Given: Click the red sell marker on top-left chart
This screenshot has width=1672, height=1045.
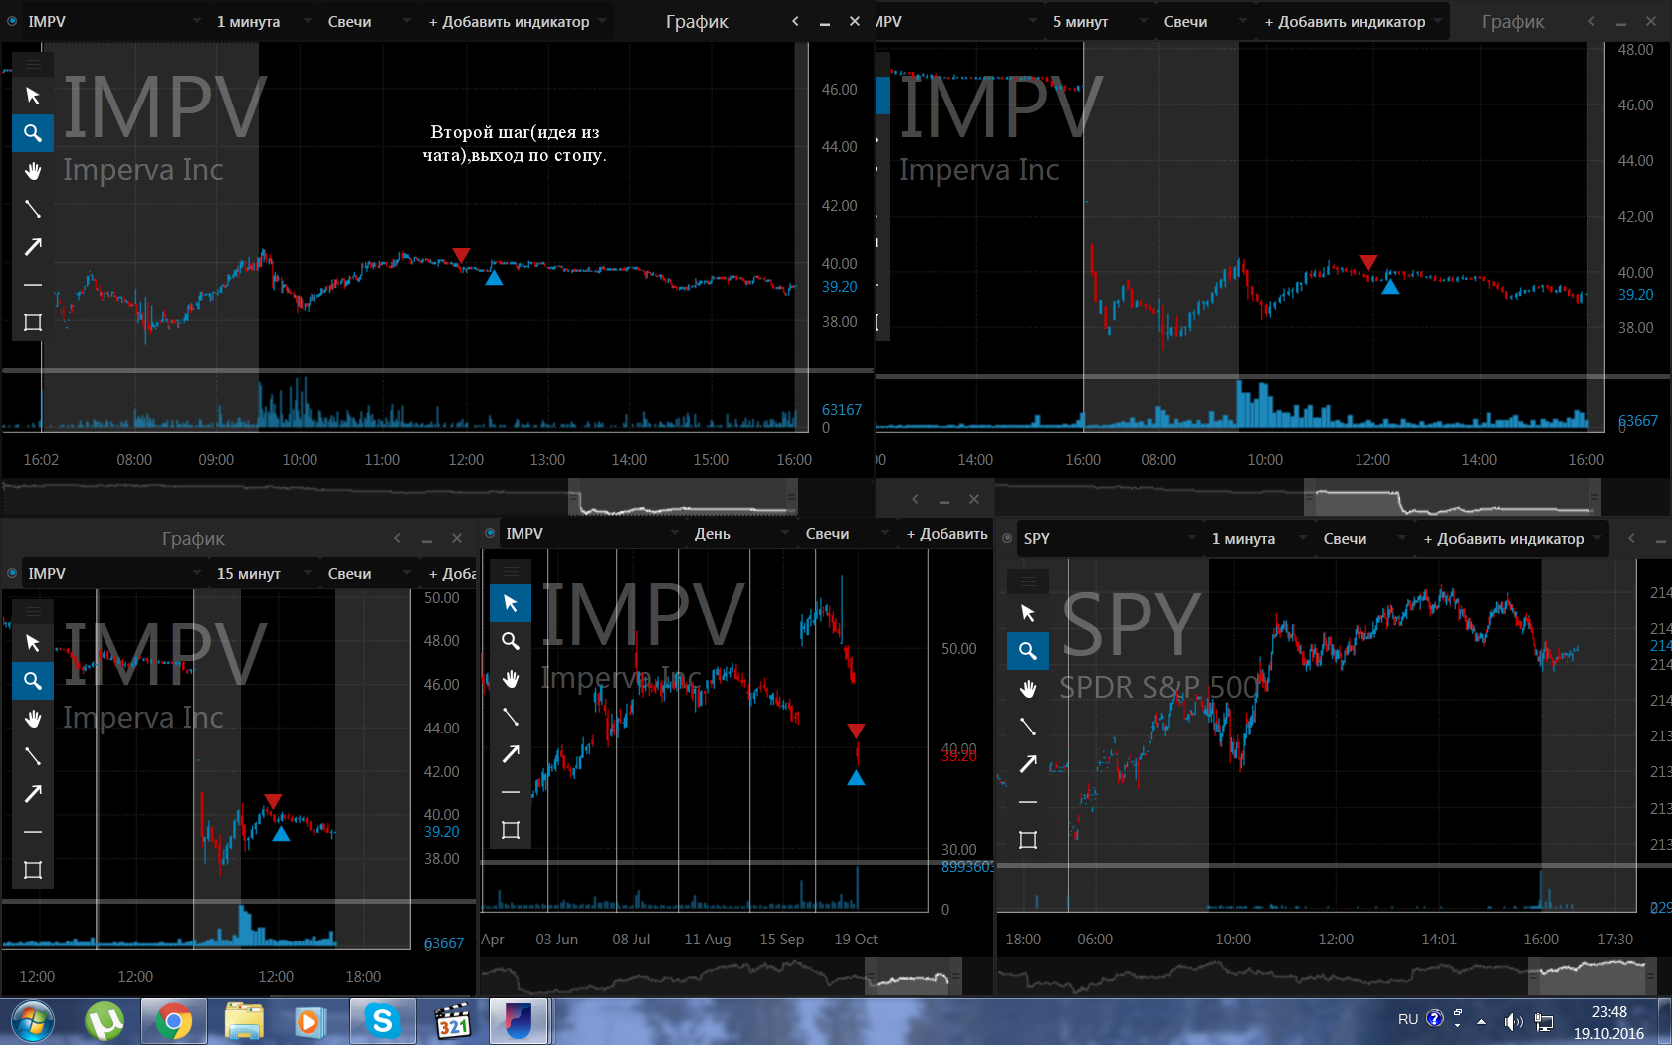Looking at the screenshot, I should pyautogui.click(x=460, y=256).
